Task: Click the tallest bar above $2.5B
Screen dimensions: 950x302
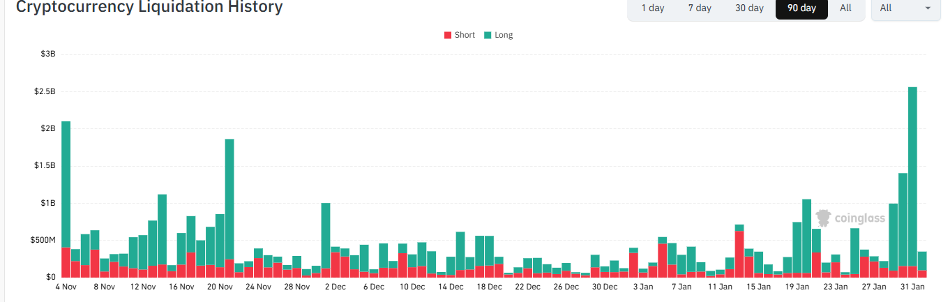Action: [912, 181]
